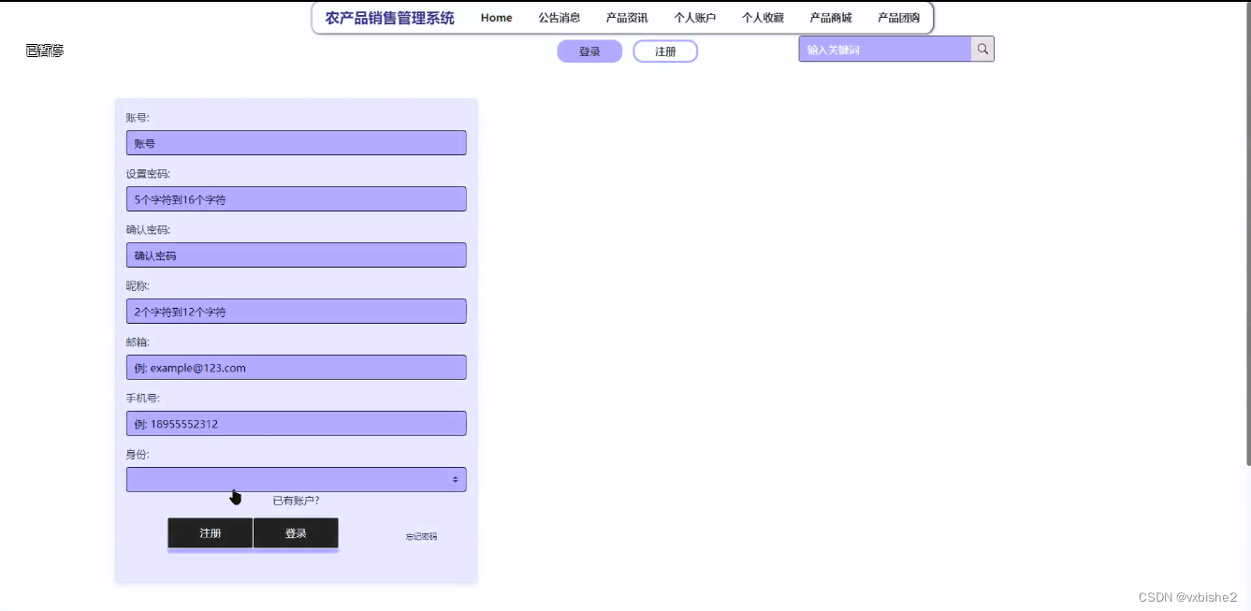Open the 个人收藏 menu item
The image size is (1251, 611).
pos(763,18)
